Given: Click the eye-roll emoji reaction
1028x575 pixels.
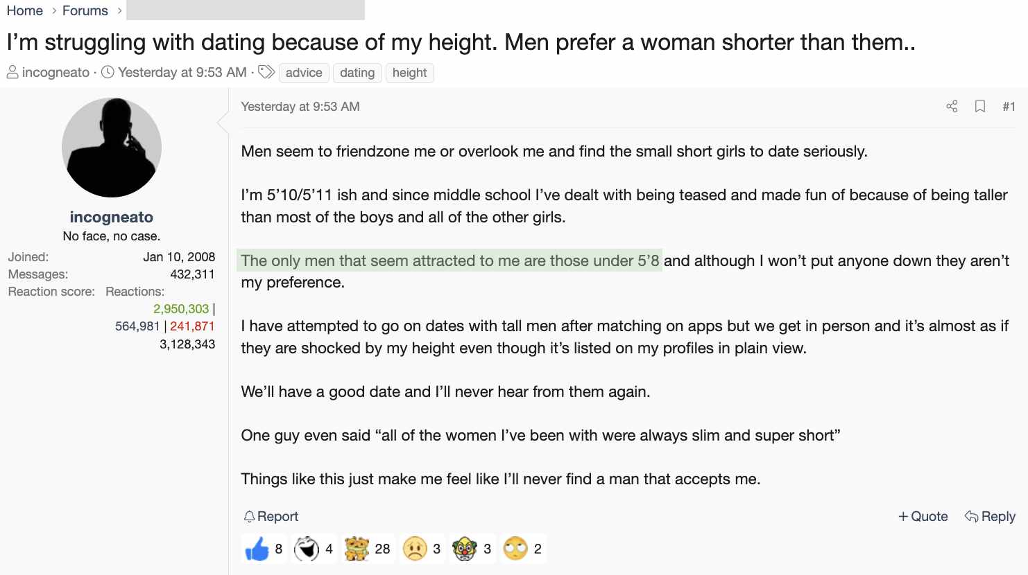Looking at the screenshot, I should pos(515,549).
